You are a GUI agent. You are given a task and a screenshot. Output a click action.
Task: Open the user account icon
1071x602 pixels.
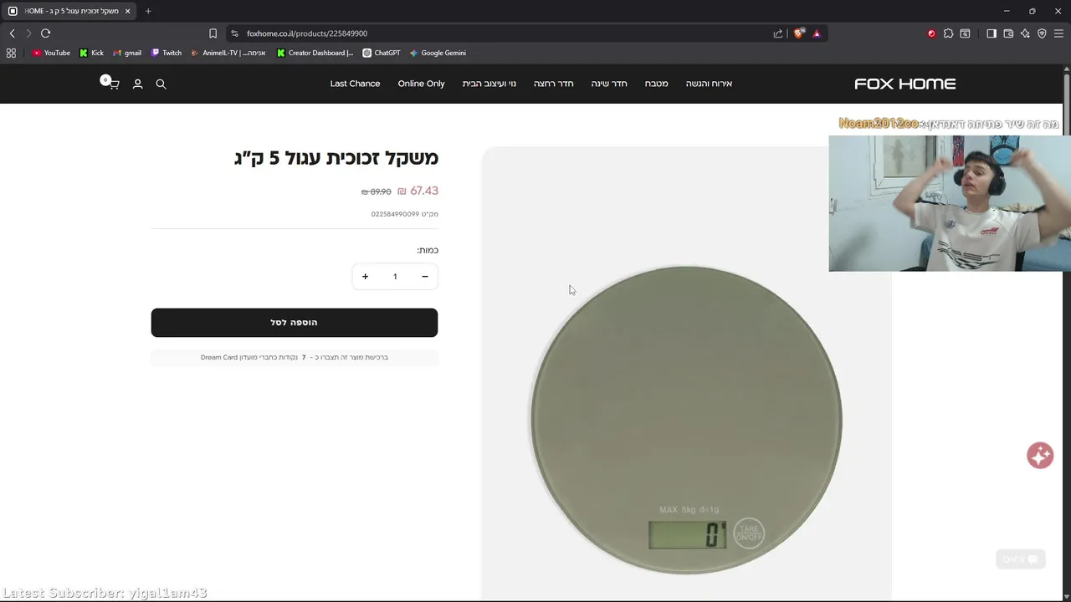tap(138, 84)
